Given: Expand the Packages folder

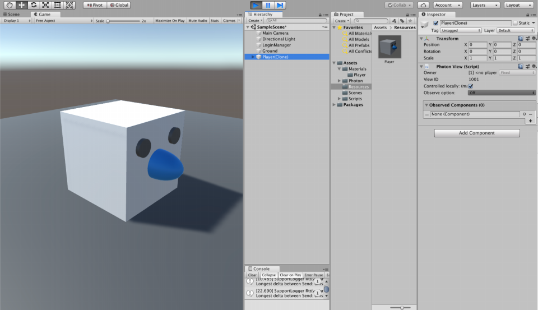Looking at the screenshot, I should click(x=334, y=105).
